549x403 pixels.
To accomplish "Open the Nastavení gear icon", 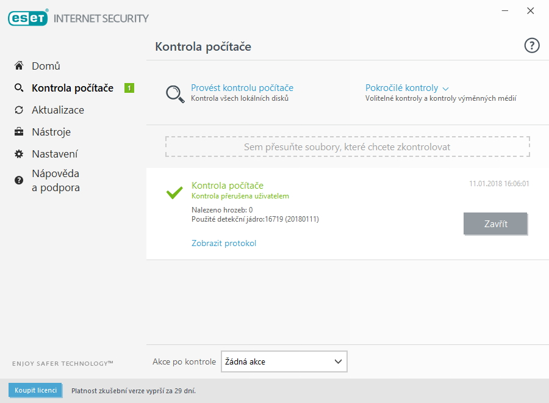I will (x=20, y=154).
